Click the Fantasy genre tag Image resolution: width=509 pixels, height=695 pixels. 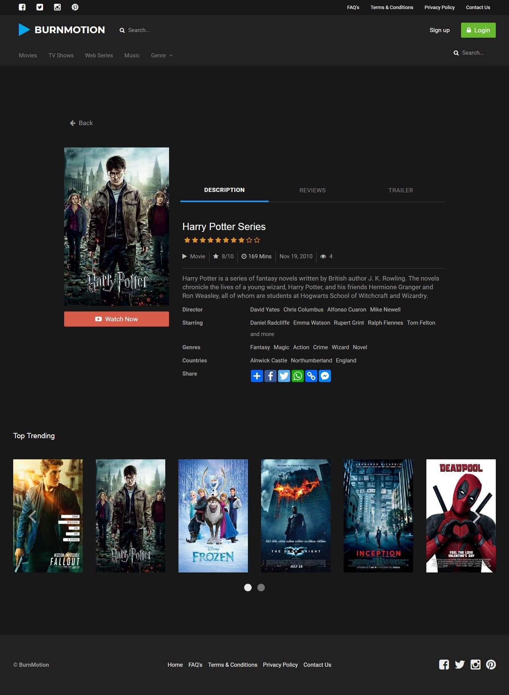click(x=260, y=347)
